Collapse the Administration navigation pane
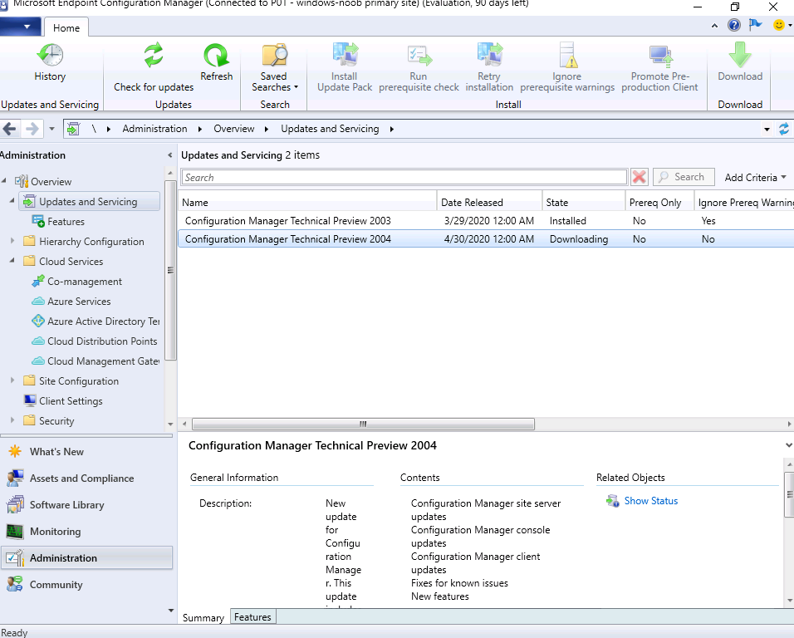This screenshot has height=638, width=794. tap(169, 155)
